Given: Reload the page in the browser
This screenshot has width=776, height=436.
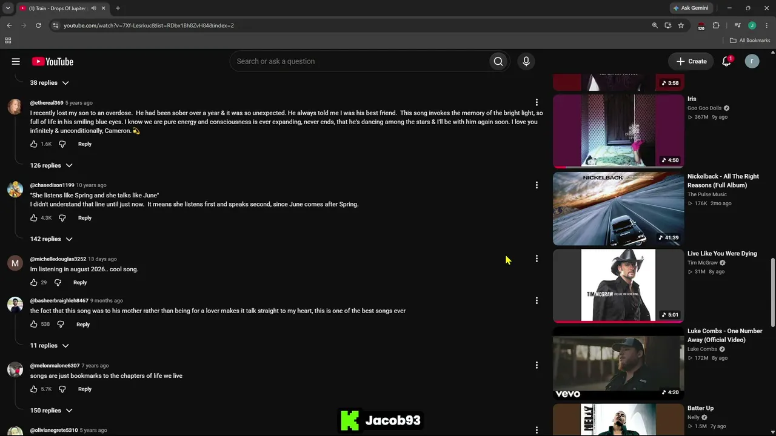Looking at the screenshot, I should point(38,25).
